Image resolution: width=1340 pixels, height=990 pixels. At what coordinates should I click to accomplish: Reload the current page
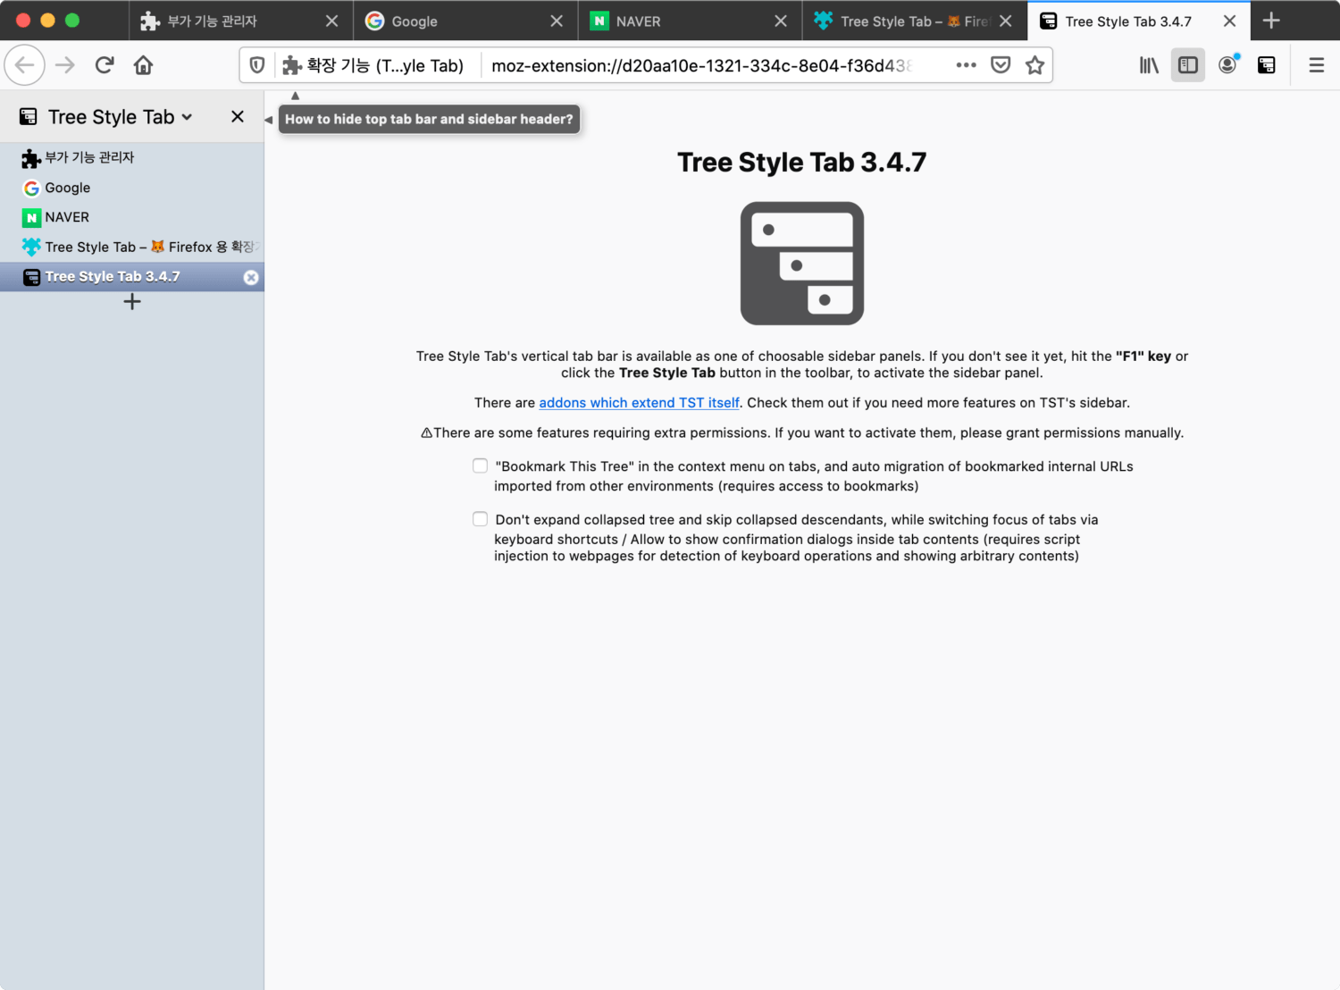[x=105, y=65]
